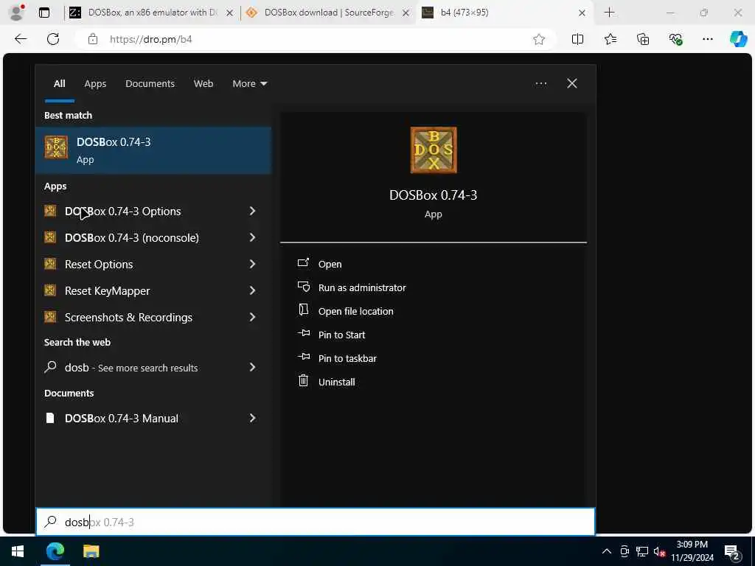Screen dimensions: 755x566
Task: Click the Reset Options app icon
Action: click(x=50, y=263)
